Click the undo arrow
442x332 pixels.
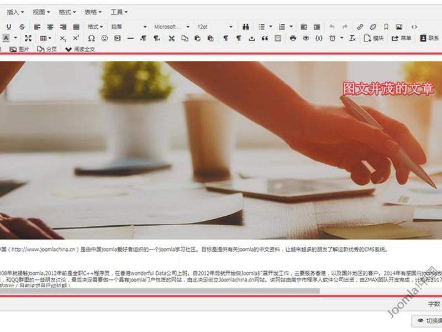[332, 27]
